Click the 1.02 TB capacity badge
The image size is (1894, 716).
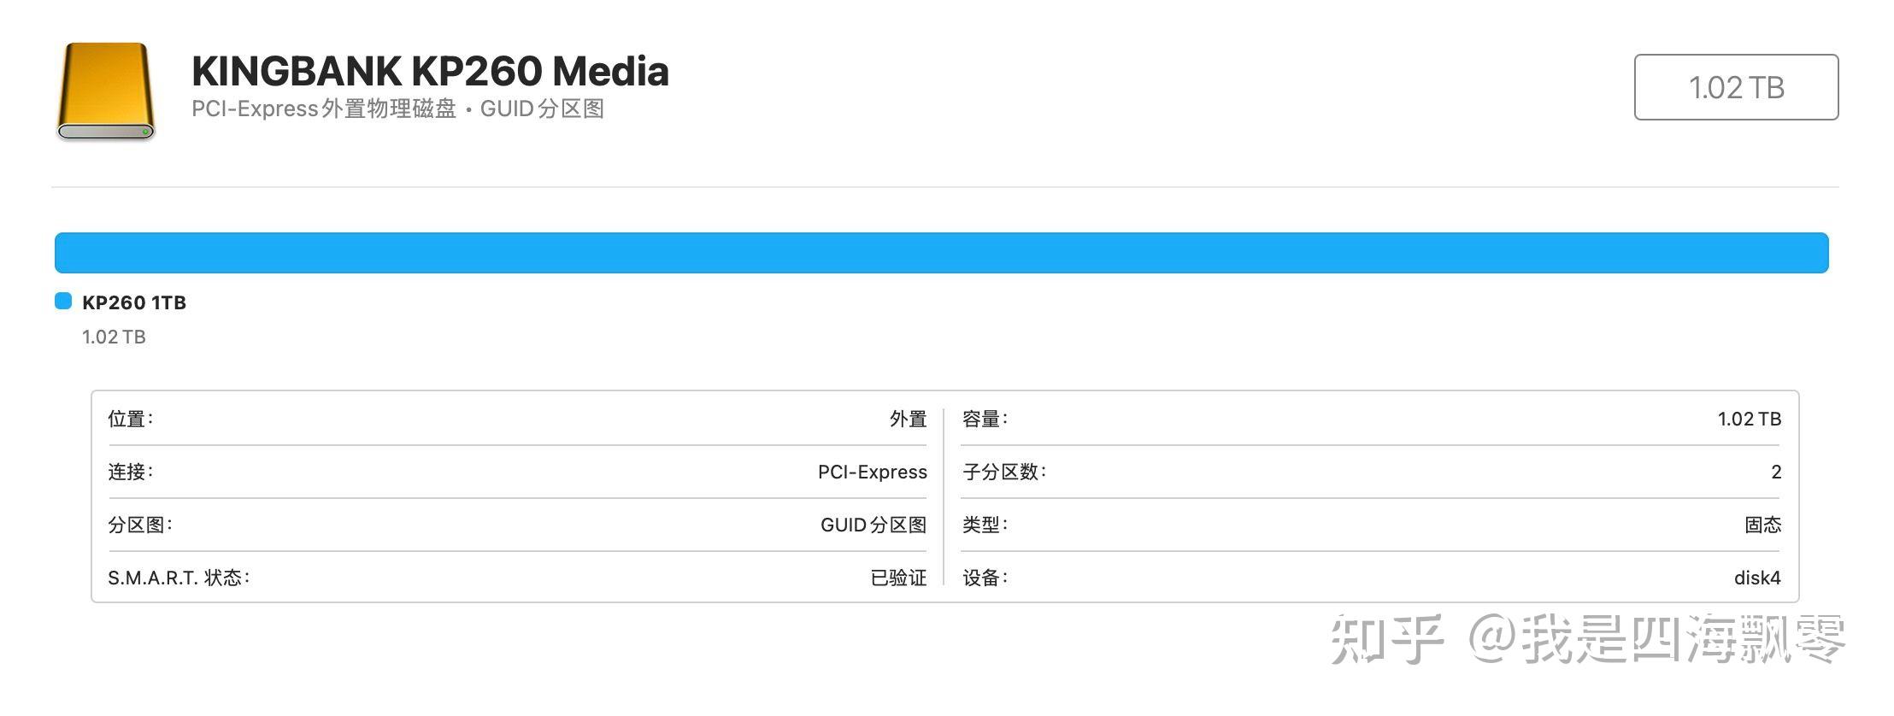tap(1735, 85)
